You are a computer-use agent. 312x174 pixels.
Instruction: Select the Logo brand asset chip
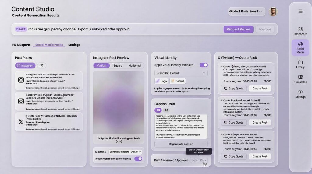tap(161, 81)
